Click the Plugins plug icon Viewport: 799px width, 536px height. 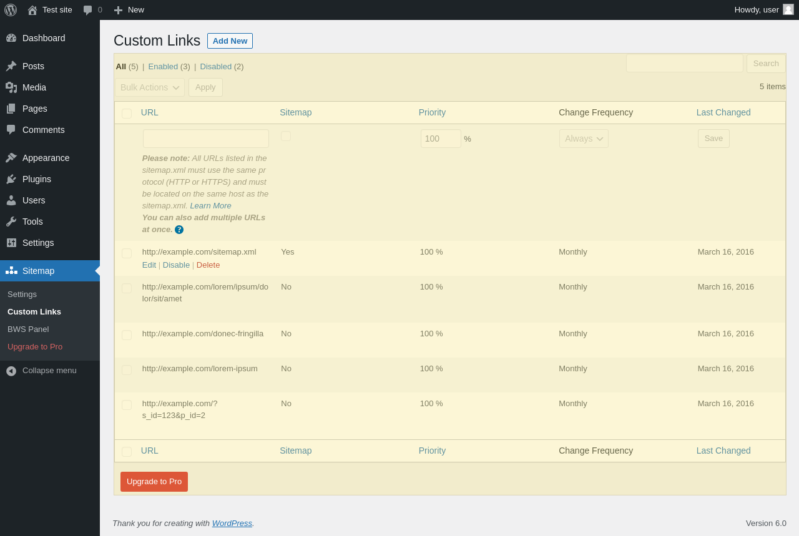(x=11, y=179)
